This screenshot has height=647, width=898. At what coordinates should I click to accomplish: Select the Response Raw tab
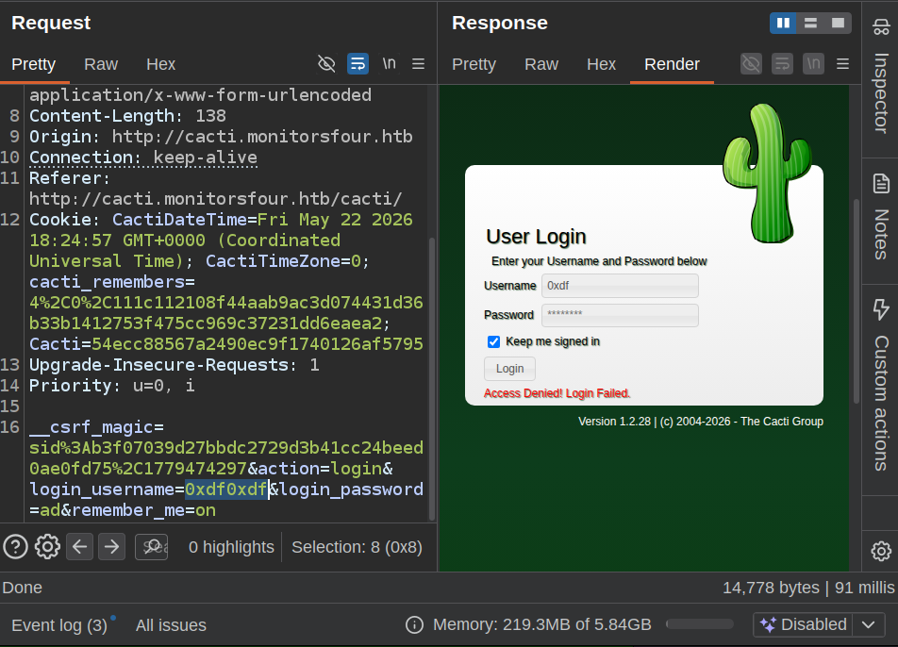[541, 64]
